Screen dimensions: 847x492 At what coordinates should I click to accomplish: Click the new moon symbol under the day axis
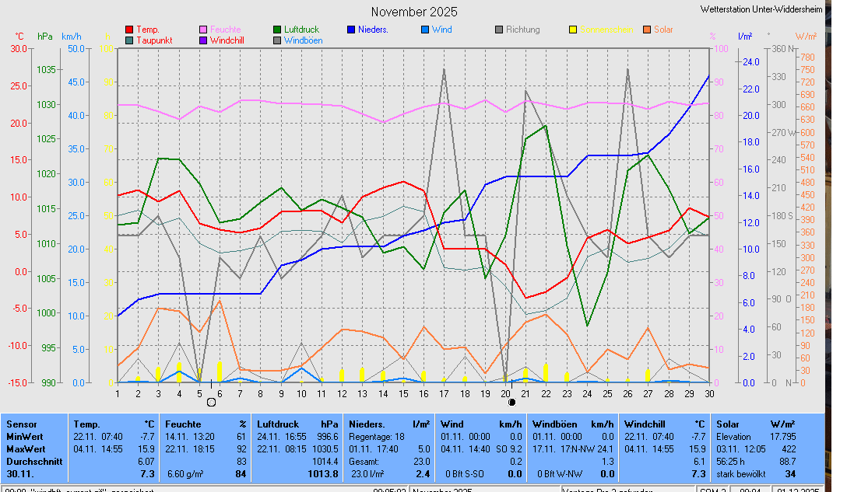(511, 402)
